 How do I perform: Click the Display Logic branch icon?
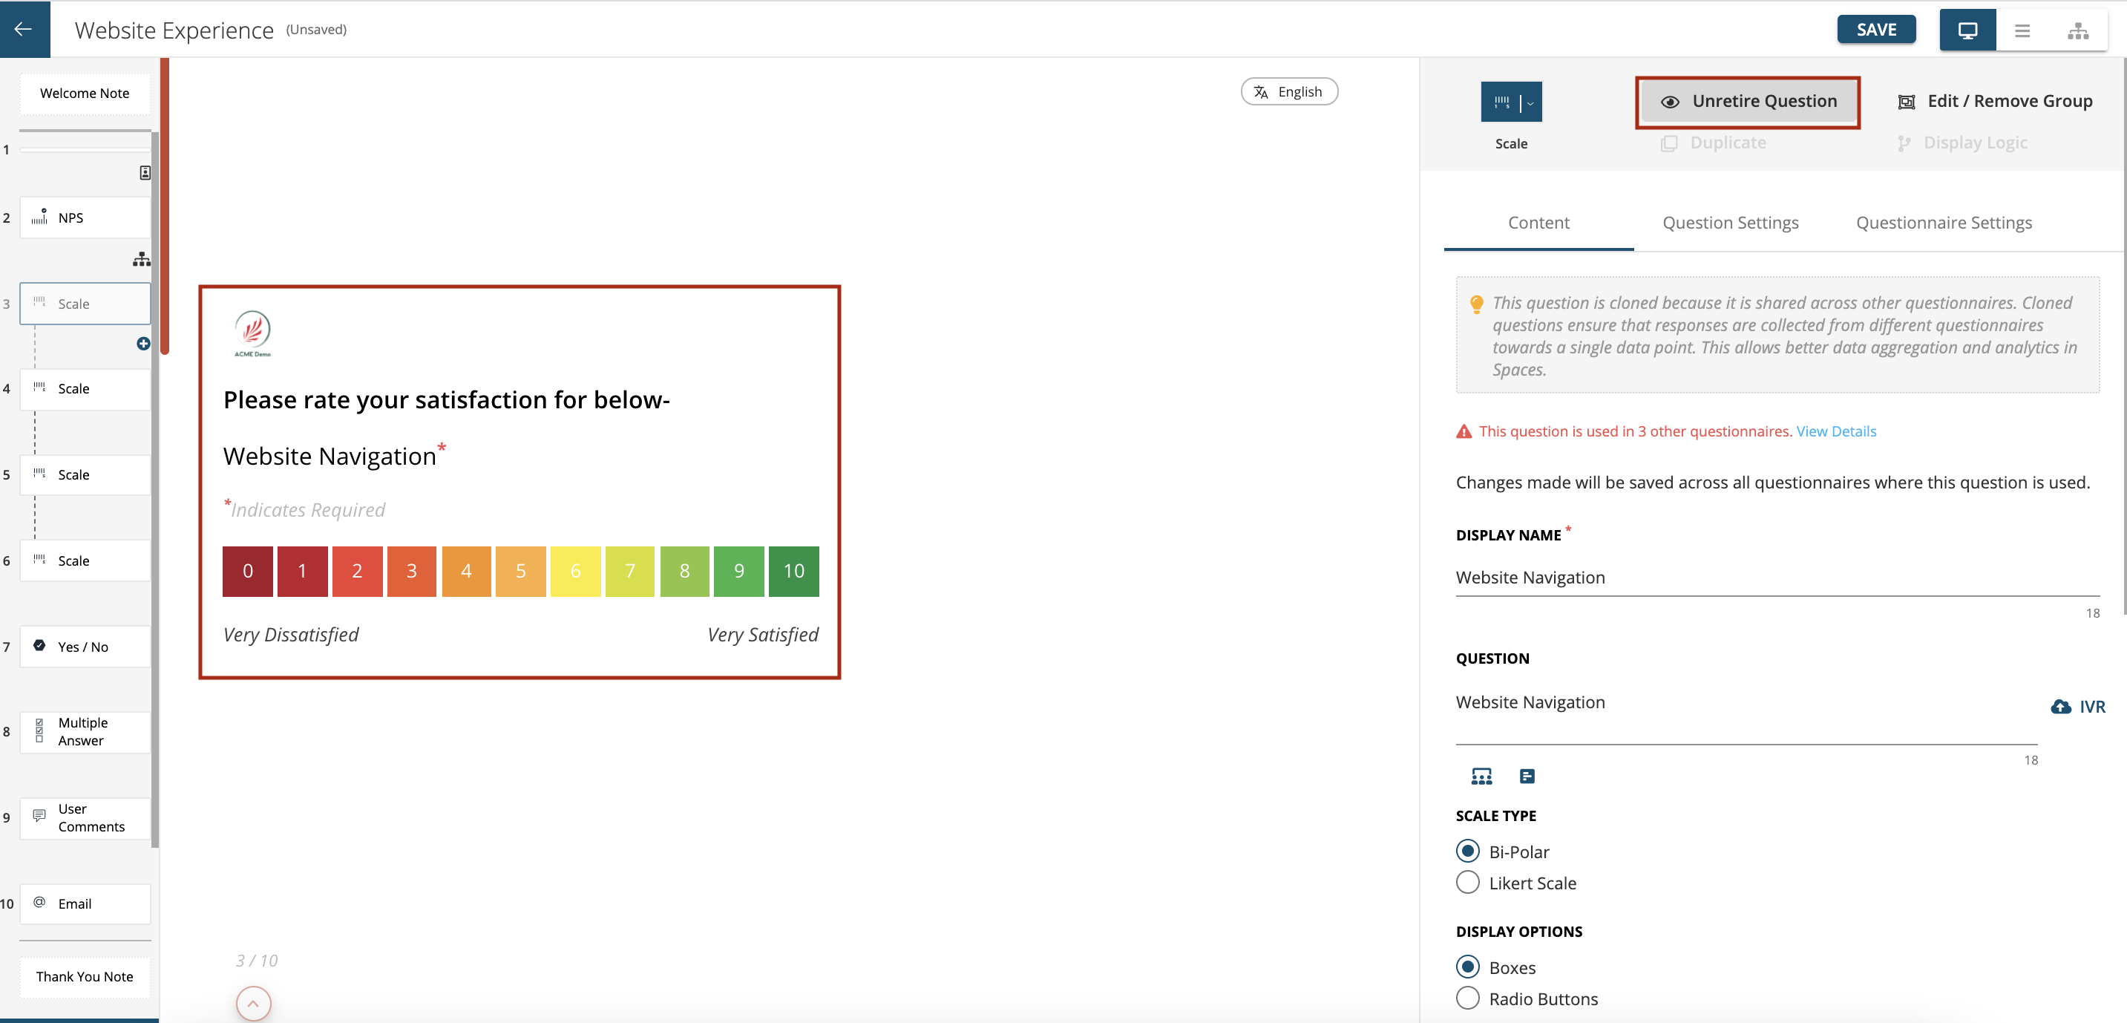tap(1904, 143)
